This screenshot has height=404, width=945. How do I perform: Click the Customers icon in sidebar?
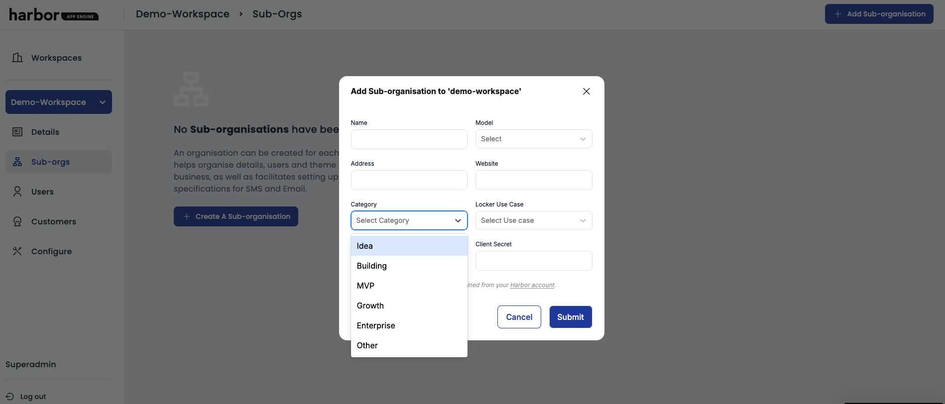point(17,221)
